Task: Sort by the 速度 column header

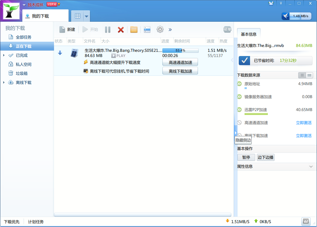Action: [211, 41]
